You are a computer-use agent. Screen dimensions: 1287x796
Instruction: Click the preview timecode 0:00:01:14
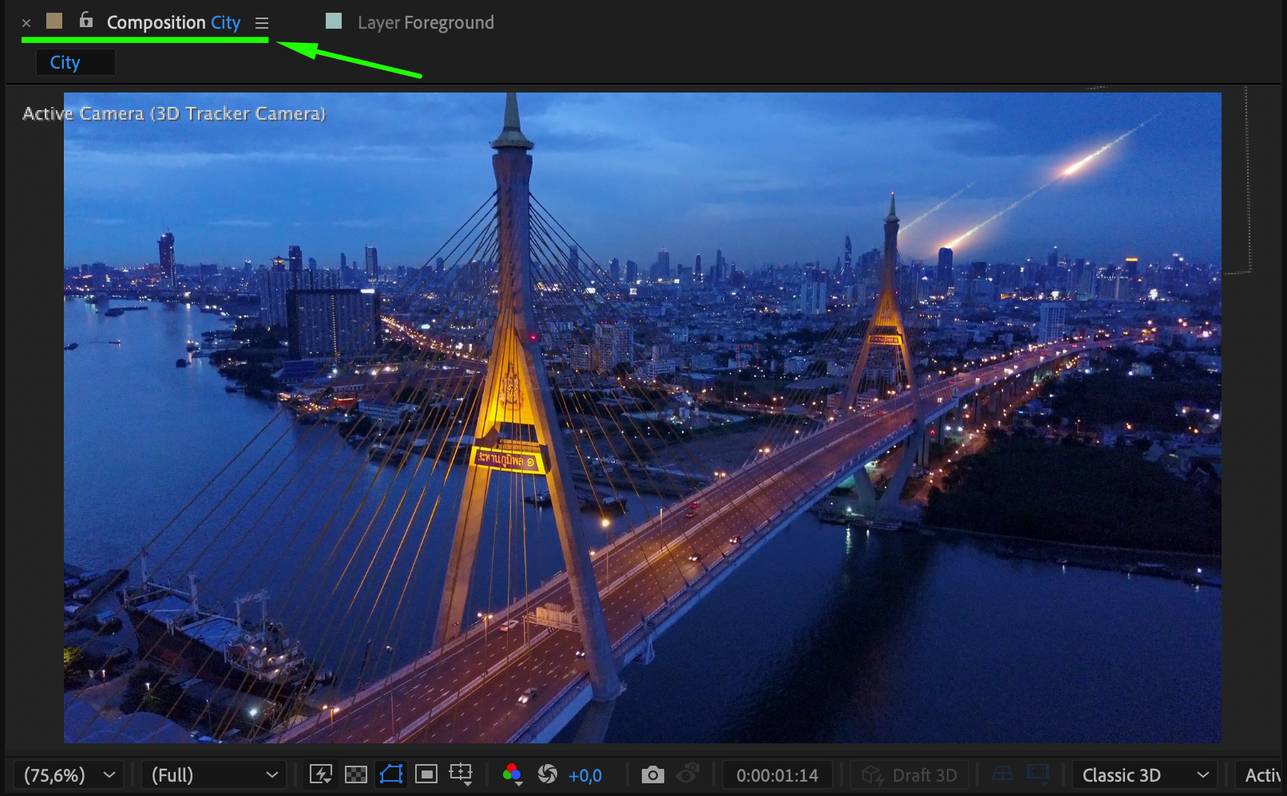tap(777, 775)
